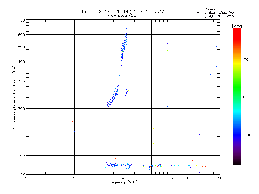Click the y-axis label '600'
This screenshot has height=194, width=259.
[x=21, y=35]
